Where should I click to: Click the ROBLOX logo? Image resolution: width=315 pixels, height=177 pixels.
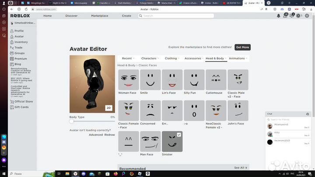[x=20, y=16]
